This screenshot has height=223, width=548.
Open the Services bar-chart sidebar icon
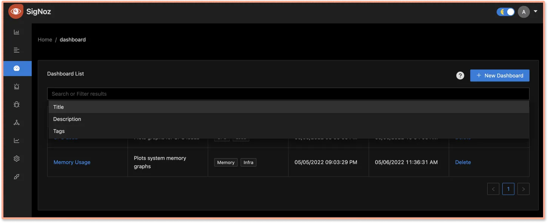coord(17,32)
